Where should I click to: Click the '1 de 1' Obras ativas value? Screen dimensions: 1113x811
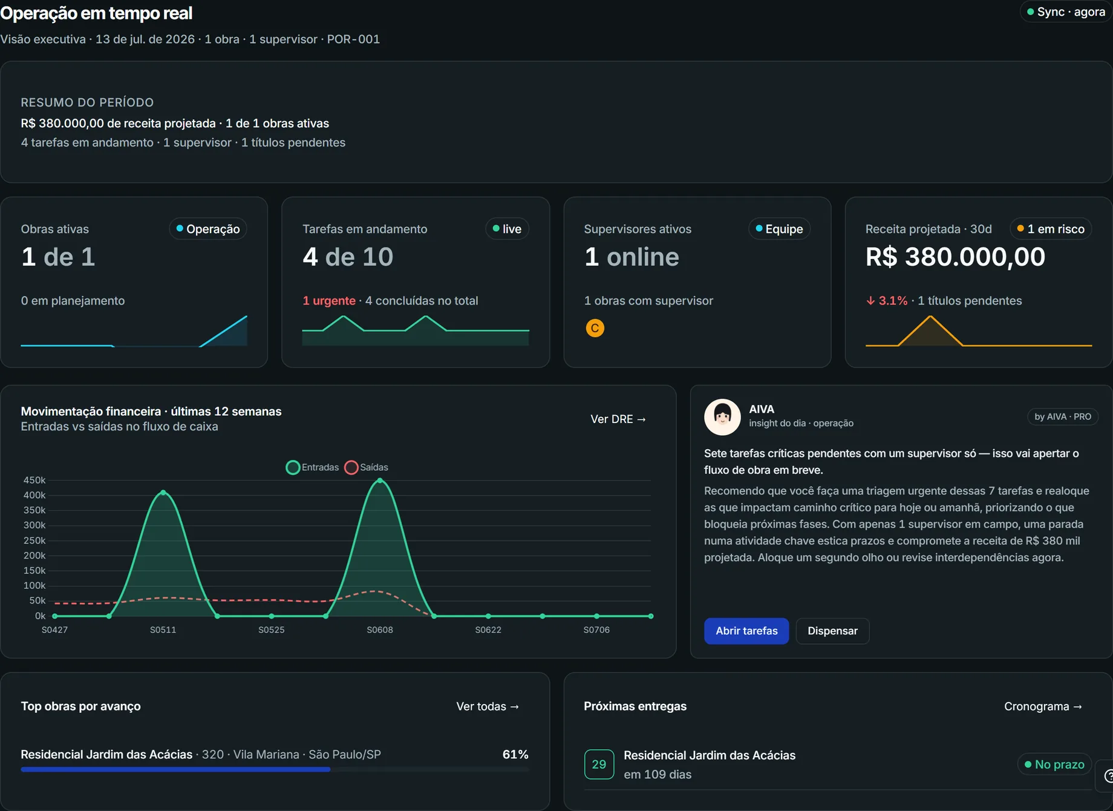58,257
